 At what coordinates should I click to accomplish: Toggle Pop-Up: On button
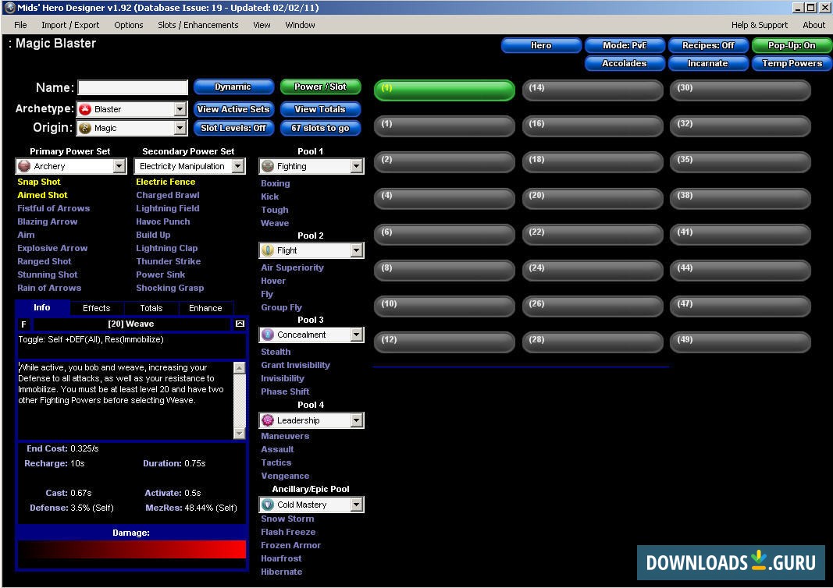[792, 46]
